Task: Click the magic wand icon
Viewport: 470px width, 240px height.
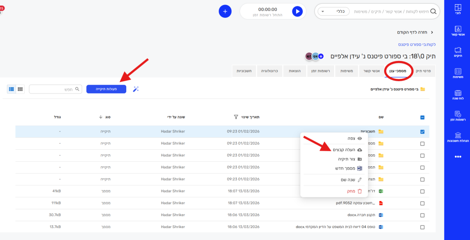Action: (x=136, y=89)
